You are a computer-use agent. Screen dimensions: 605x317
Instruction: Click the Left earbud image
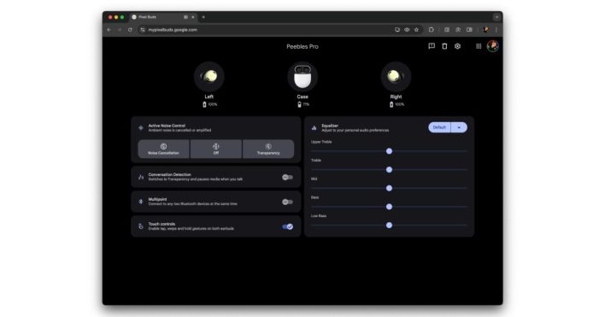point(209,76)
